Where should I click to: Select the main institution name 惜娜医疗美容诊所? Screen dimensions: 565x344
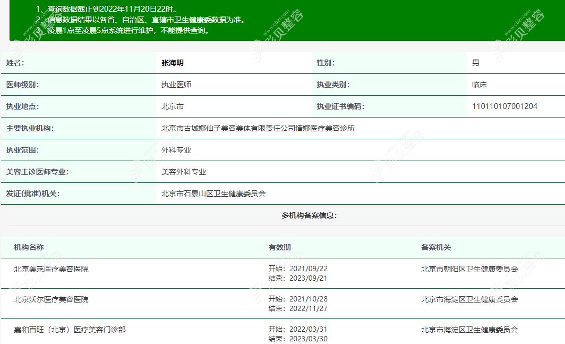258,128
